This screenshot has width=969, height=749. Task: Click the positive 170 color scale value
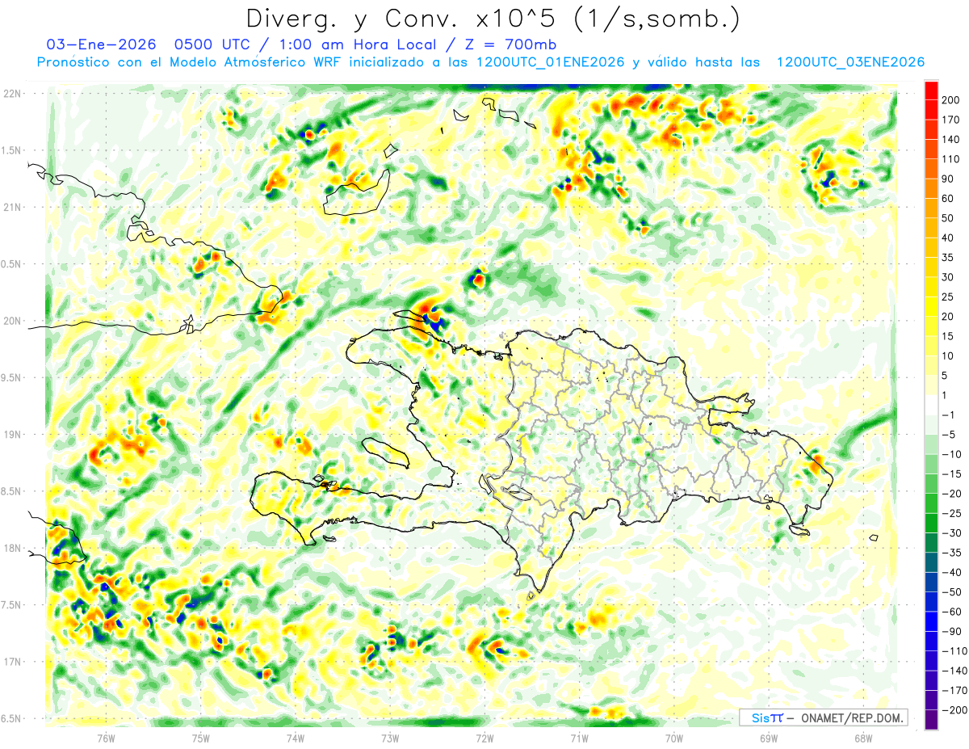point(950,120)
